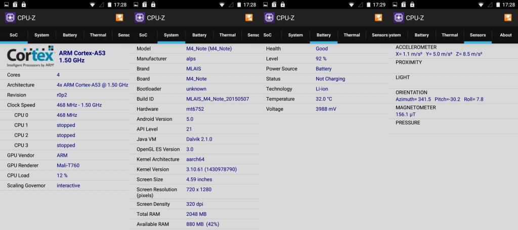
Task: Switch to the Thermal tab on the SoC screen
Action: [98, 35]
